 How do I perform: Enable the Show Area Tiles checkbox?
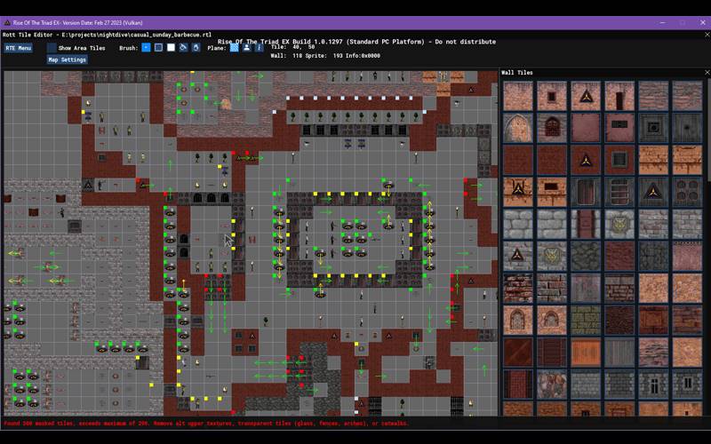[52, 48]
